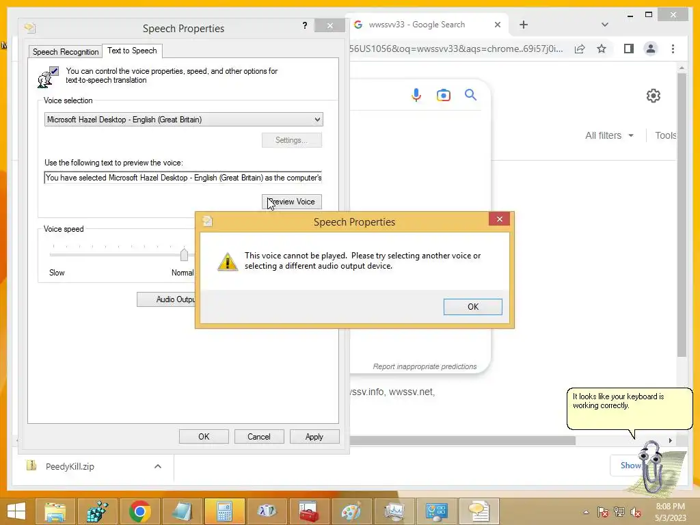Click the share page icon in Chrome
The image size is (700, 525).
580,49
